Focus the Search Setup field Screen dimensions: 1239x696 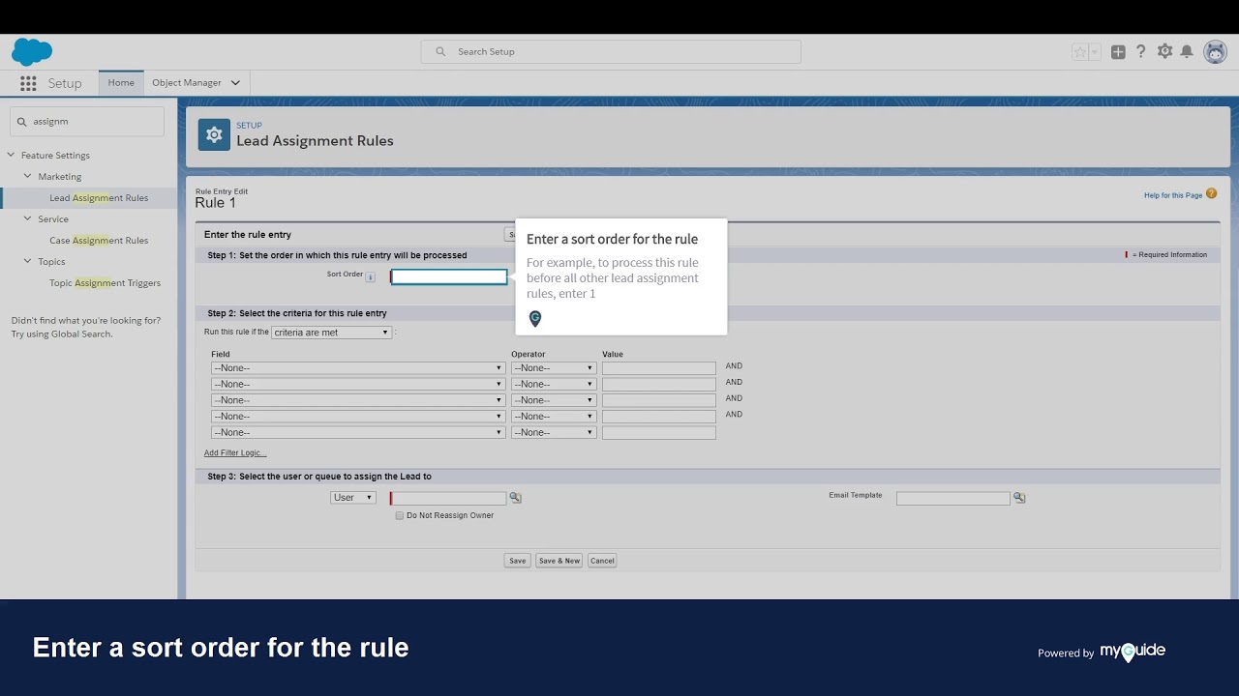(x=611, y=52)
